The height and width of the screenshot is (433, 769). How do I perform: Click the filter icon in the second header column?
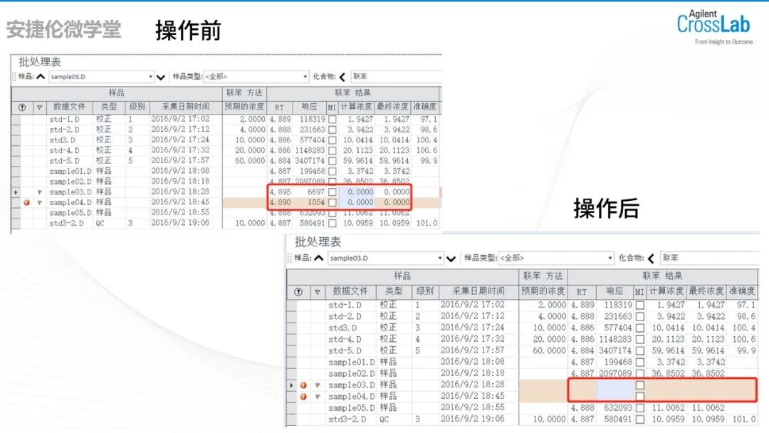pyautogui.click(x=38, y=106)
